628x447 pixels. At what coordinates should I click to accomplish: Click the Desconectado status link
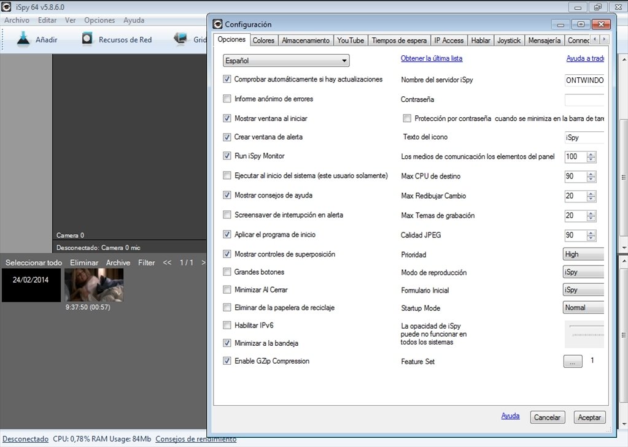click(25, 439)
